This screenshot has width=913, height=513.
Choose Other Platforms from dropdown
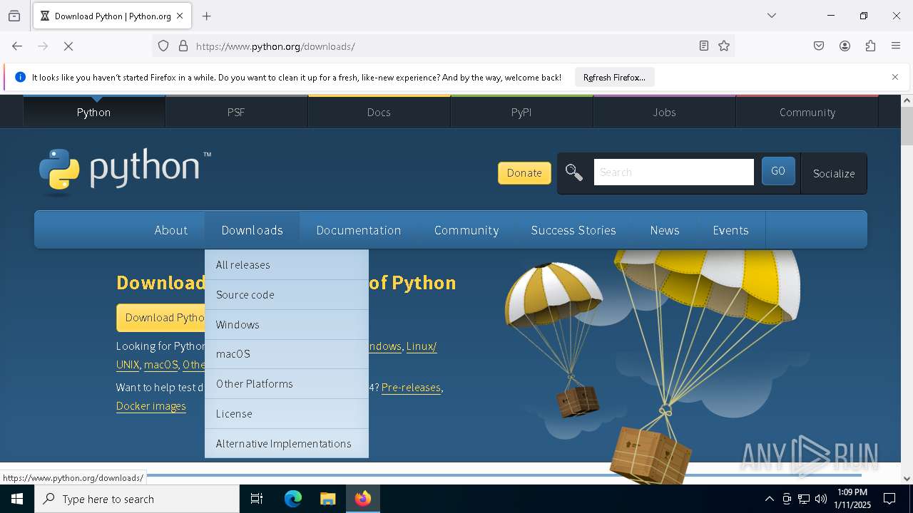pos(287,384)
